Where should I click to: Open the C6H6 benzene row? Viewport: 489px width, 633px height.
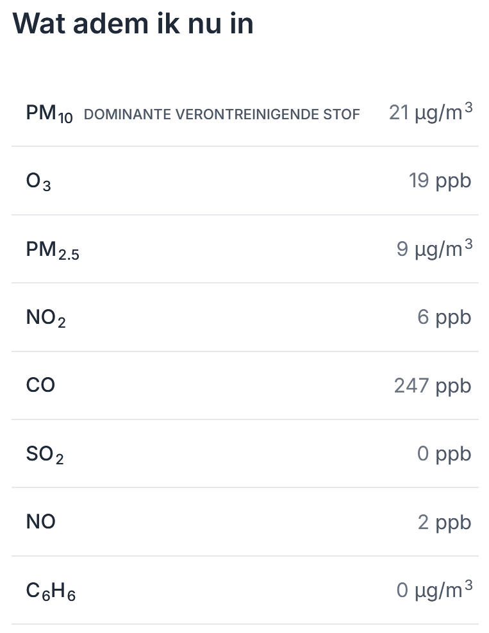(245, 590)
